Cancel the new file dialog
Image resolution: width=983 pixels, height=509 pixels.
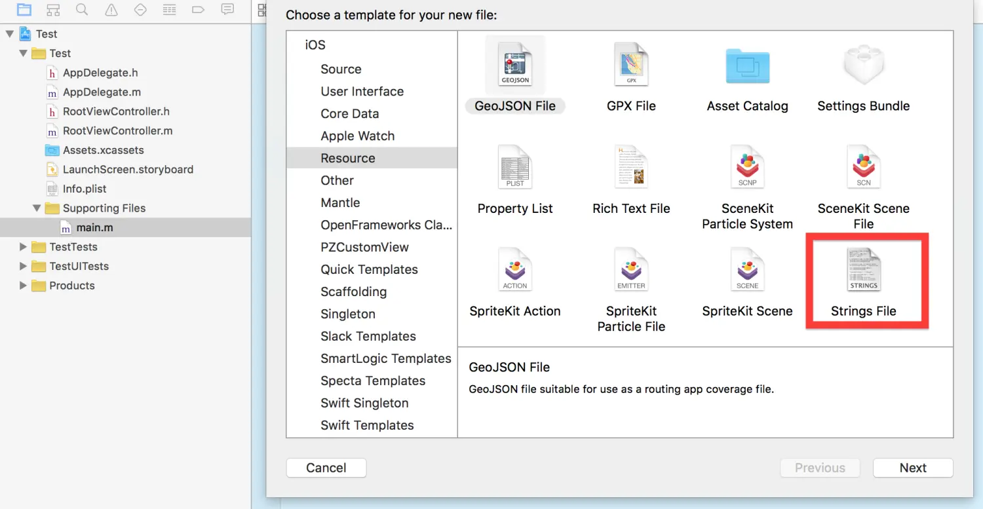coord(326,468)
